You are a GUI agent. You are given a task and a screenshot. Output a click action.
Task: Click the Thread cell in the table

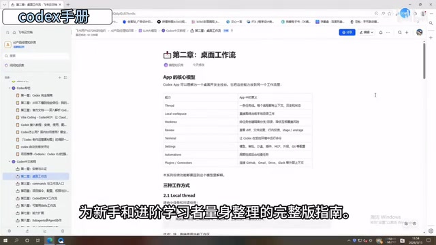(200, 105)
